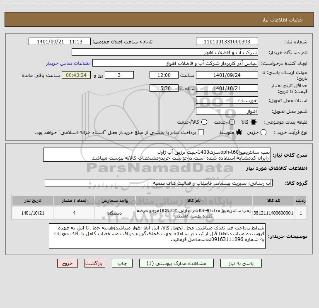The width and height of the screenshot is (319, 308).
Task: Click the table need date cell 1401/10/21
Action: coord(33,213)
